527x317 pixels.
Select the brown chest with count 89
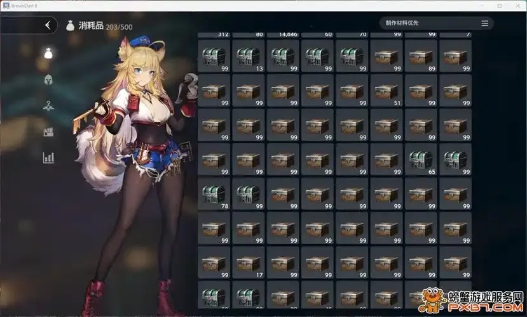point(421,56)
